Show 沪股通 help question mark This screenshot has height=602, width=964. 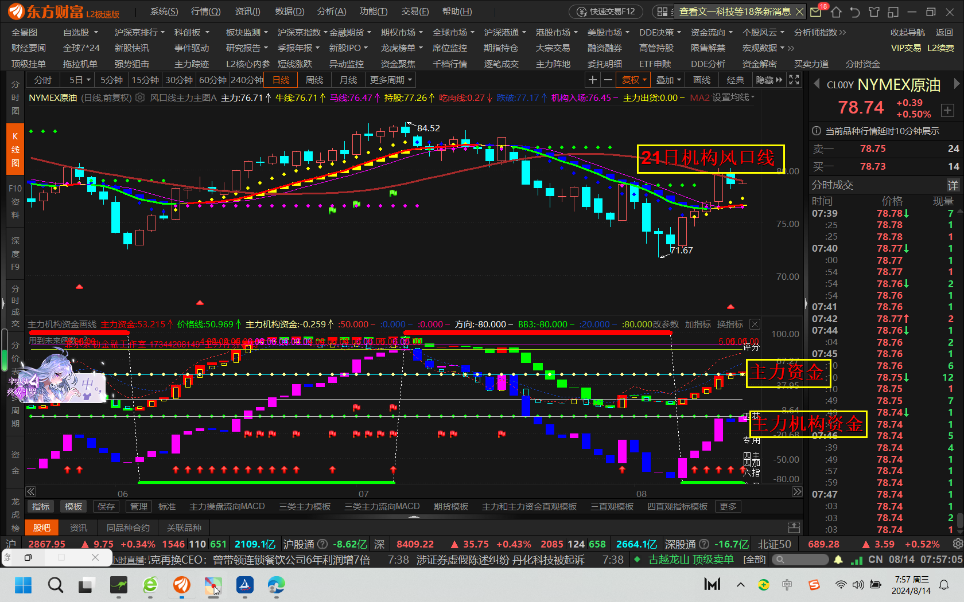click(x=322, y=544)
